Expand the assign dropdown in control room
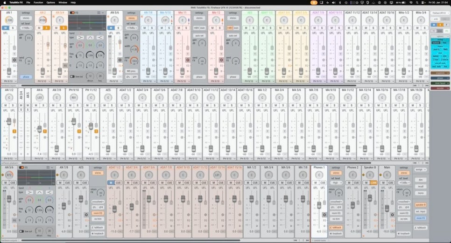 (x=421, y=170)
